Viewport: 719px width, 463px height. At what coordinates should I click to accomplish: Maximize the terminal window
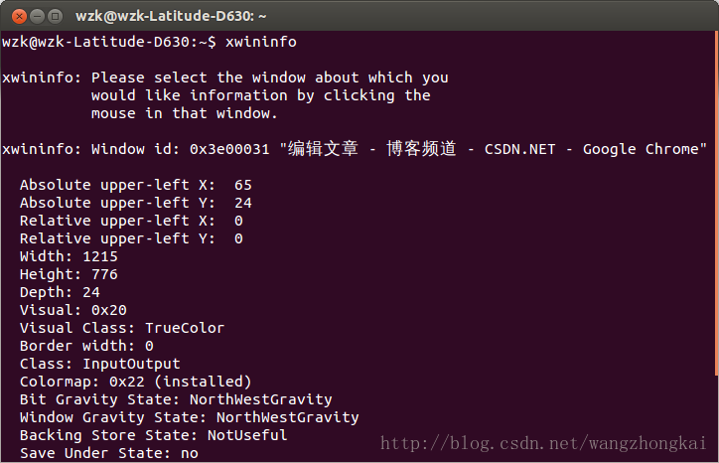click(55, 17)
